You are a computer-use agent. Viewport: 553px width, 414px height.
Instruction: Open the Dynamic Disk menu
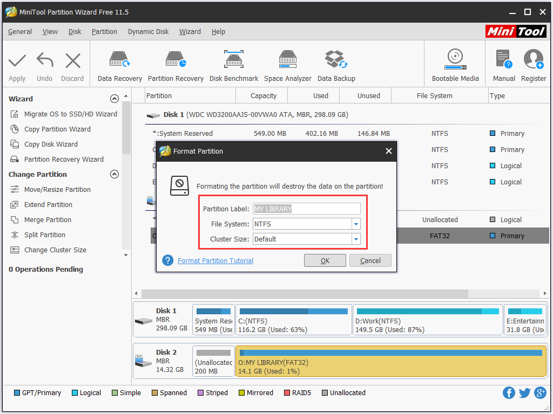click(x=148, y=32)
